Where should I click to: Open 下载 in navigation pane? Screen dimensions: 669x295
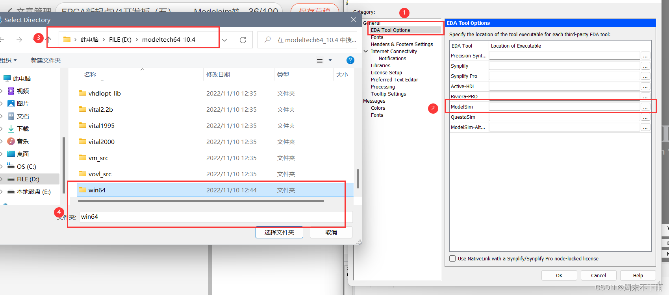tap(23, 129)
